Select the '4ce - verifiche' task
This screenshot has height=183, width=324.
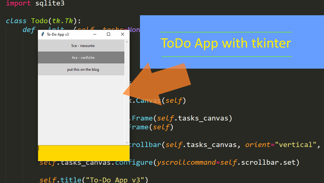point(81,58)
